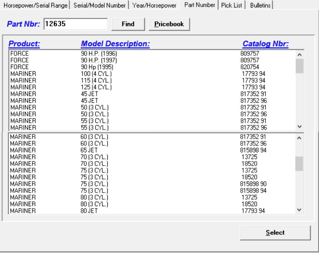
Task: Select MARINER 80 JET row
Action: pyautogui.click(x=152, y=210)
